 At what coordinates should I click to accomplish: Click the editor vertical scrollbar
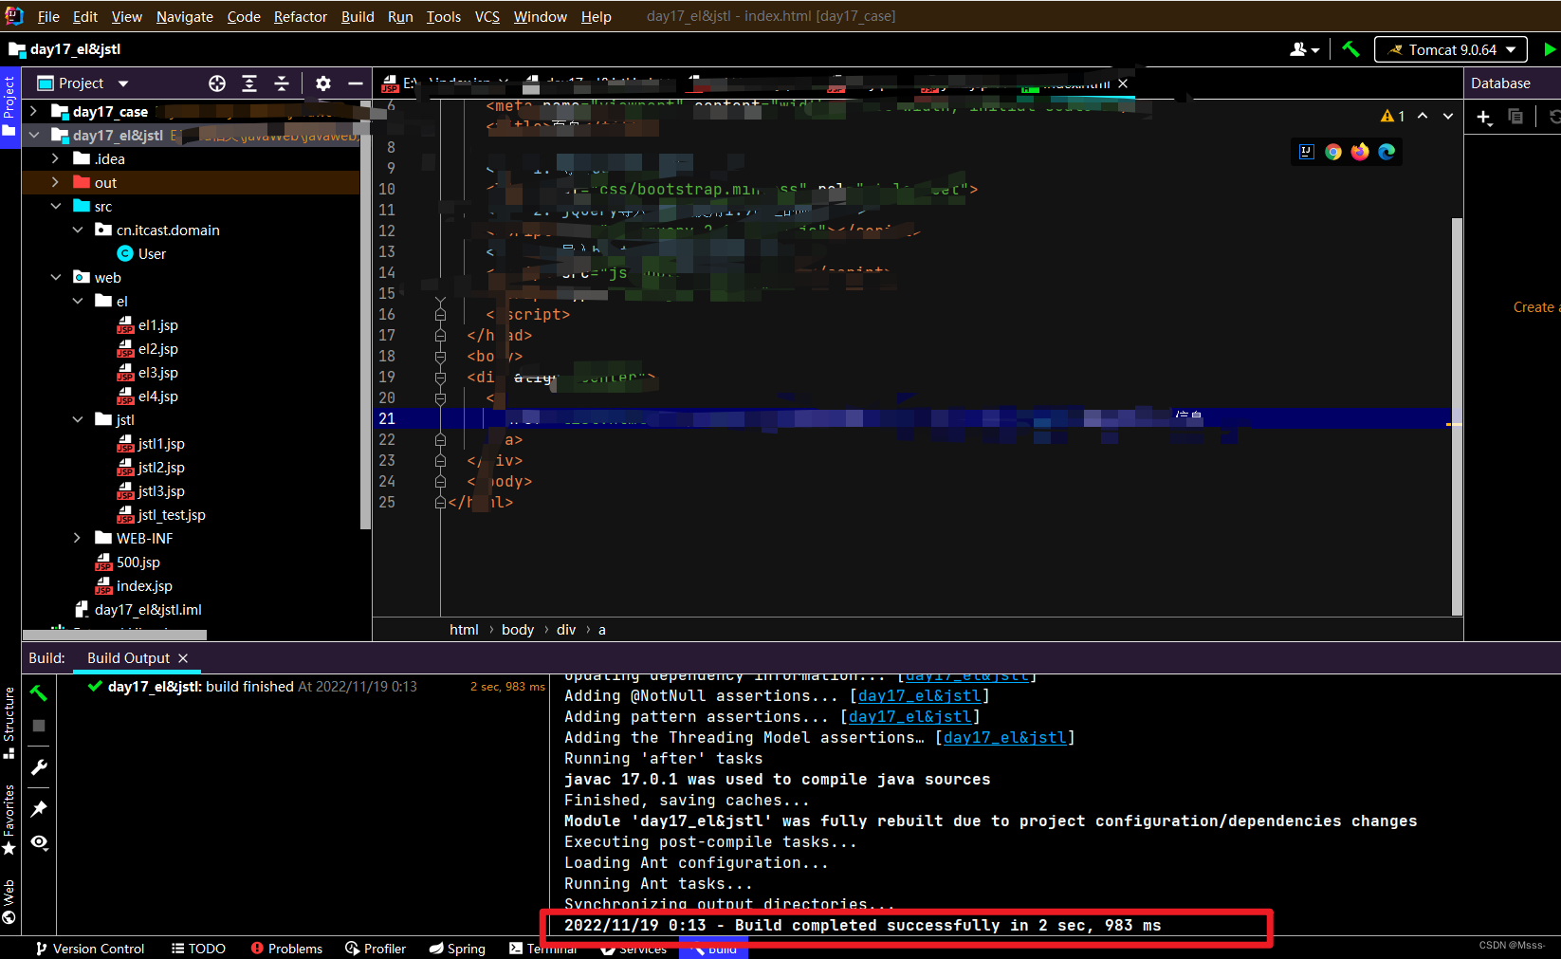tap(1457, 415)
